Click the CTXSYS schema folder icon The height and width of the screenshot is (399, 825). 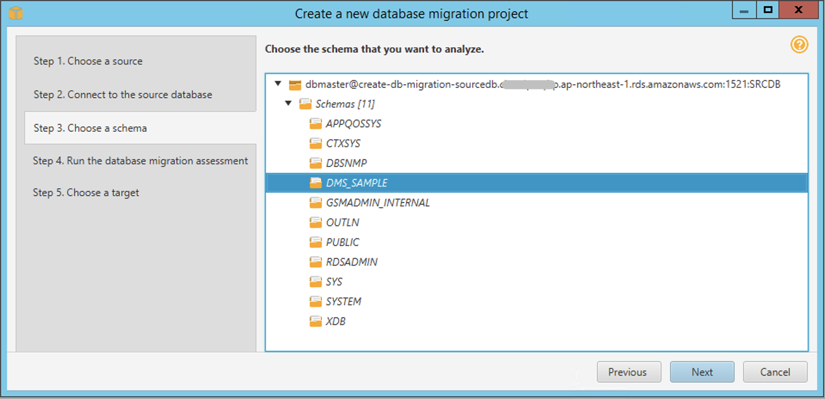[x=315, y=143]
